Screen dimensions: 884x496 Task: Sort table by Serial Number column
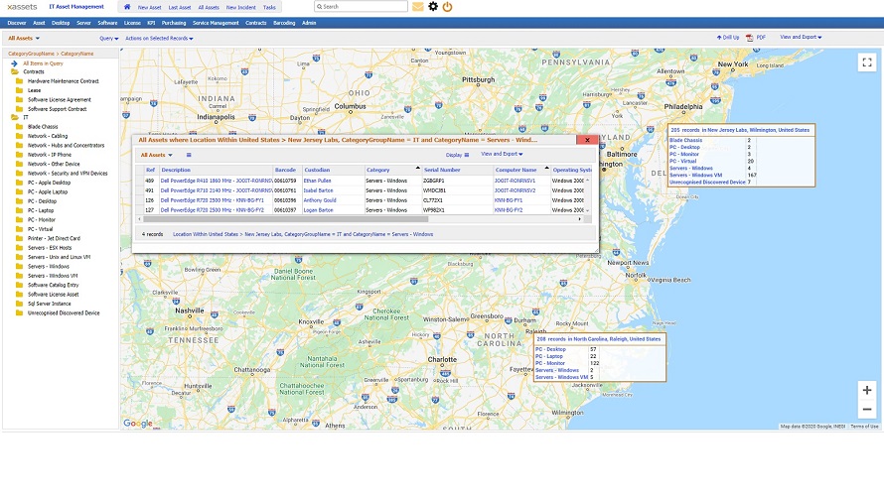tap(442, 170)
